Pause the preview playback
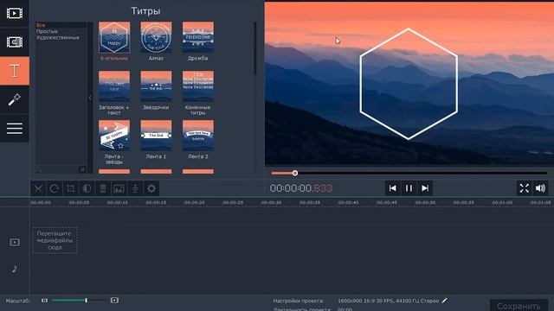The image size is (554, 311). [409, 188]
